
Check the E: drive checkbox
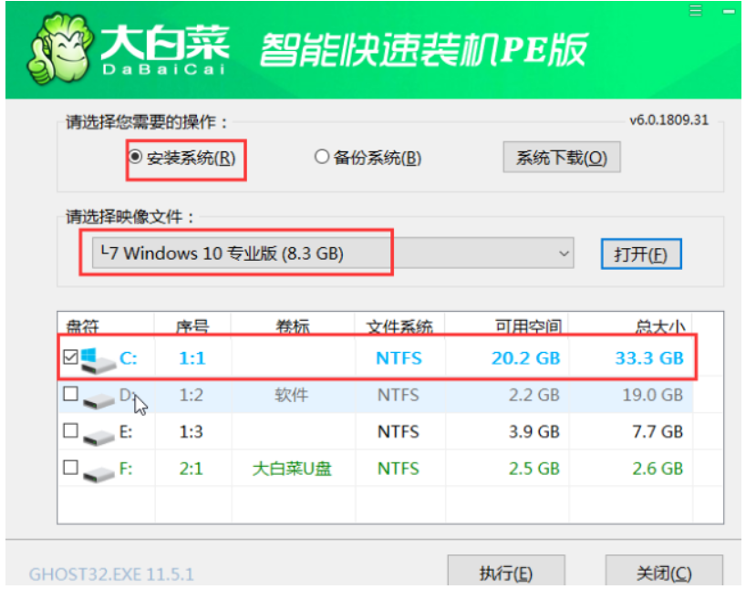[70, 430]
